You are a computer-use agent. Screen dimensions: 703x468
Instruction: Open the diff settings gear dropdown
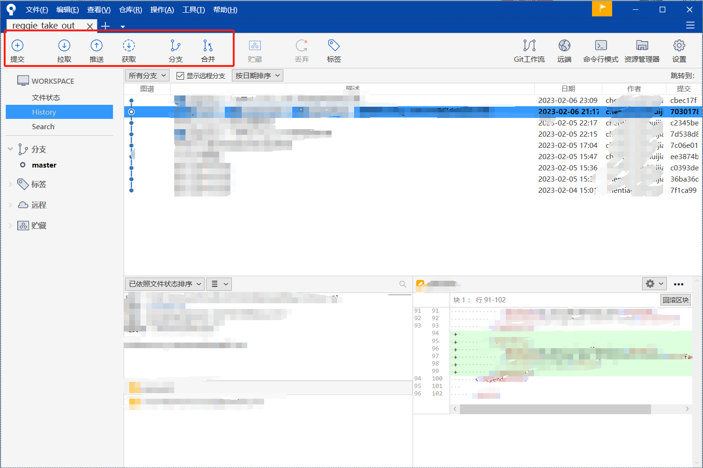coord(654,284)
